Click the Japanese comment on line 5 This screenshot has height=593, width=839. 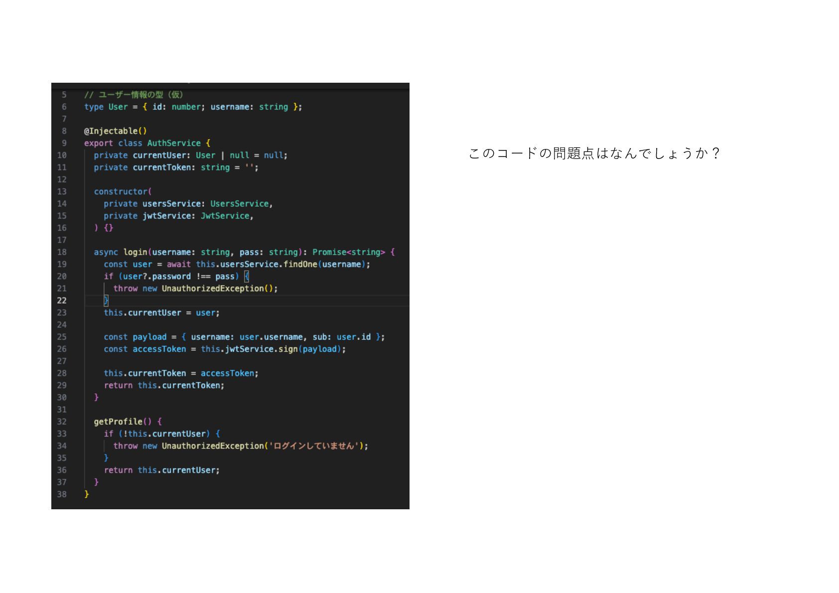coord(134,95)
